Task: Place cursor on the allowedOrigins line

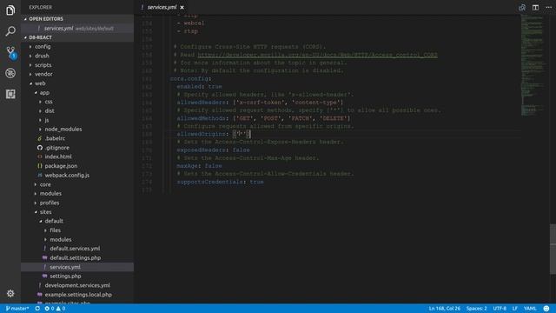Action: (x=214, y=134)
